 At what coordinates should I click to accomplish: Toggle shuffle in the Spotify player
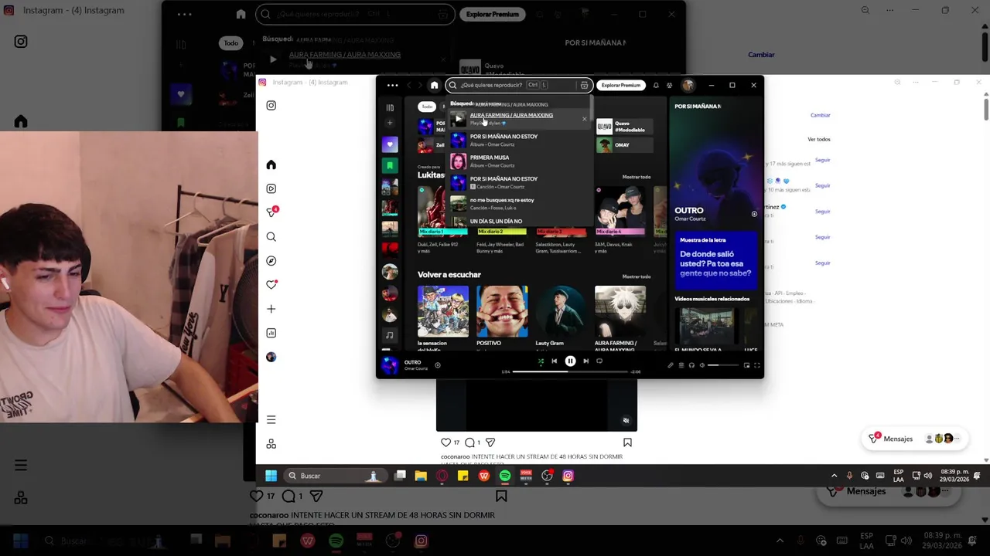coord(541,361)
